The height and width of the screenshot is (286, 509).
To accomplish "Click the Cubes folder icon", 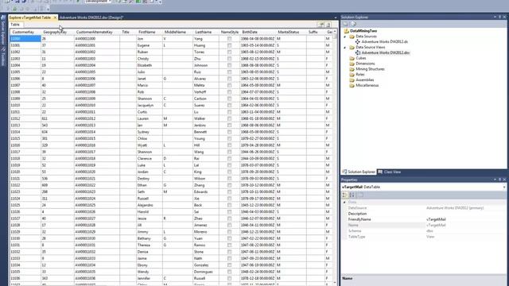I will [352, 58].
